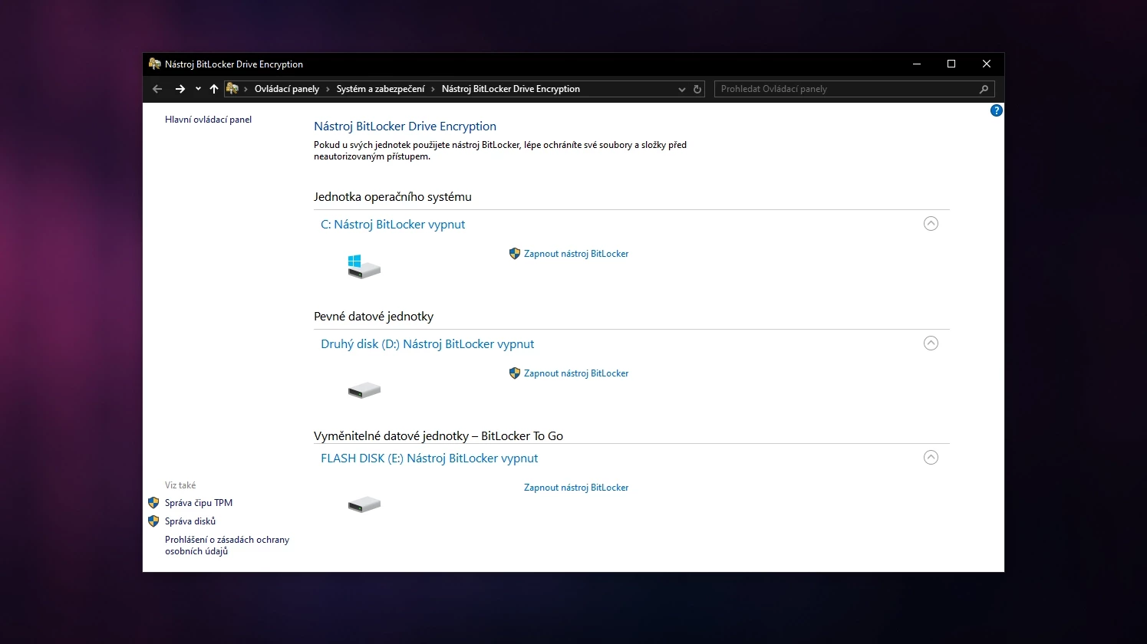Close the BitLocker window
The width and height of the screenshot is (1147, 644).
click(987, 64)
